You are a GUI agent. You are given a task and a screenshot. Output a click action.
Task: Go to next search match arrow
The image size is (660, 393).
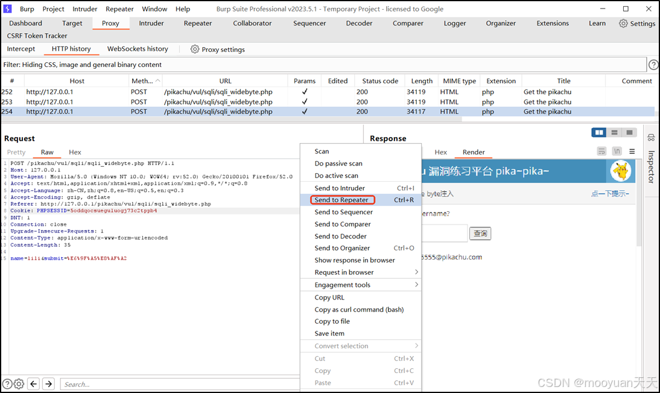point(49,384)
